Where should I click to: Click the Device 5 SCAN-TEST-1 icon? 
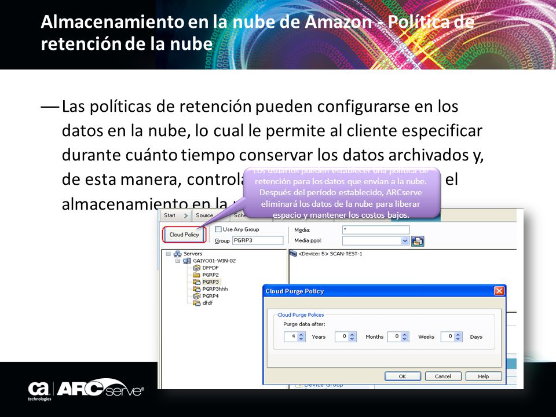[x=293, y=254]
